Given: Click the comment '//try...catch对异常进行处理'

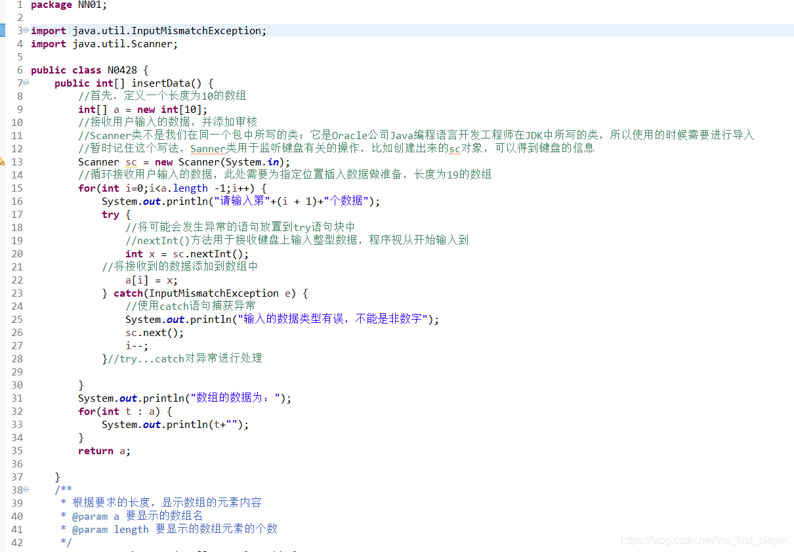Looking at the screenshot, I should (185, 358).
